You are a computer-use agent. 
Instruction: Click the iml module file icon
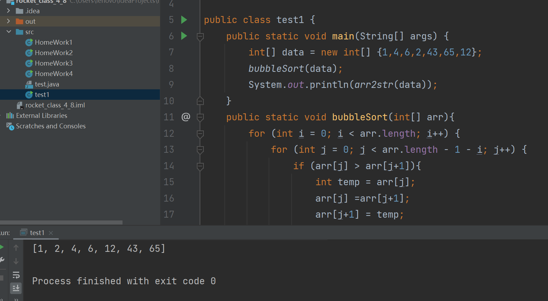pos(20,105)
